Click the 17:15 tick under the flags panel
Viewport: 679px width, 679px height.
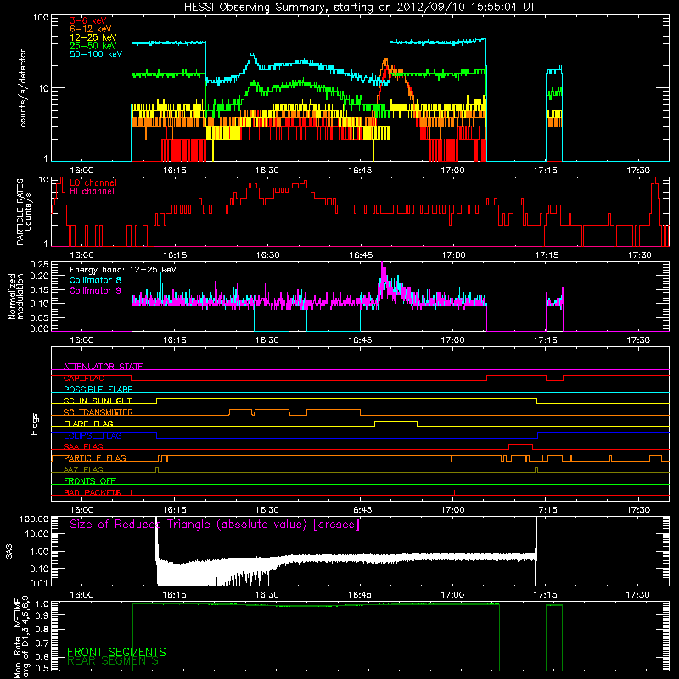pyautogui.click(x=546, y=510)
